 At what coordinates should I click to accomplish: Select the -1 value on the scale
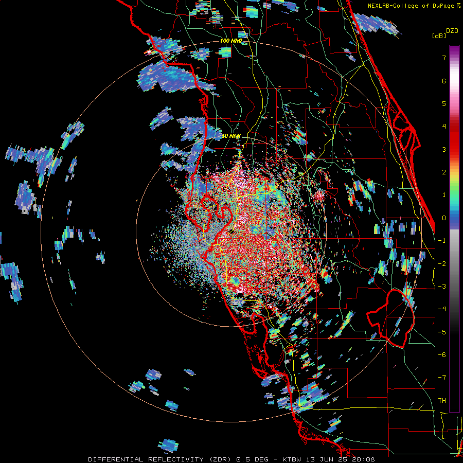[442, 241]
